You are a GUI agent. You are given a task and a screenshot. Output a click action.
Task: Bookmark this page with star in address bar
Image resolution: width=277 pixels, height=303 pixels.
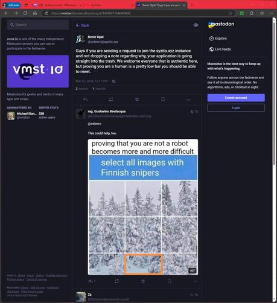coord(231,13)
